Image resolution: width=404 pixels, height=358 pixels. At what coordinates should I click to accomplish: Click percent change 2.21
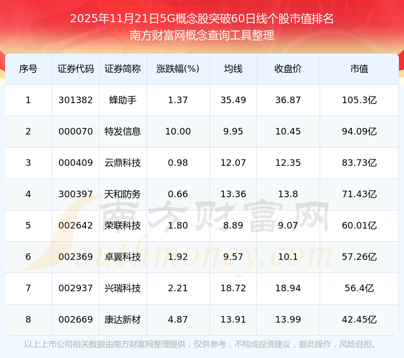pos(178,288)
